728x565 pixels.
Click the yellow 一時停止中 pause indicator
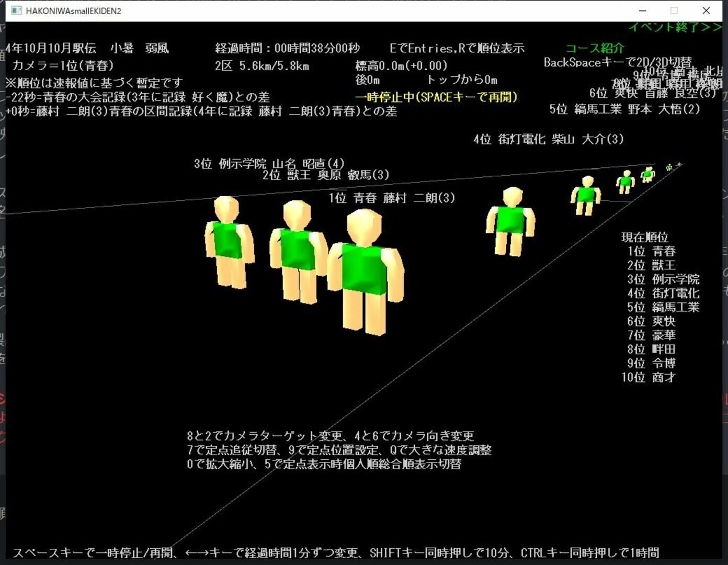[437, 97]
